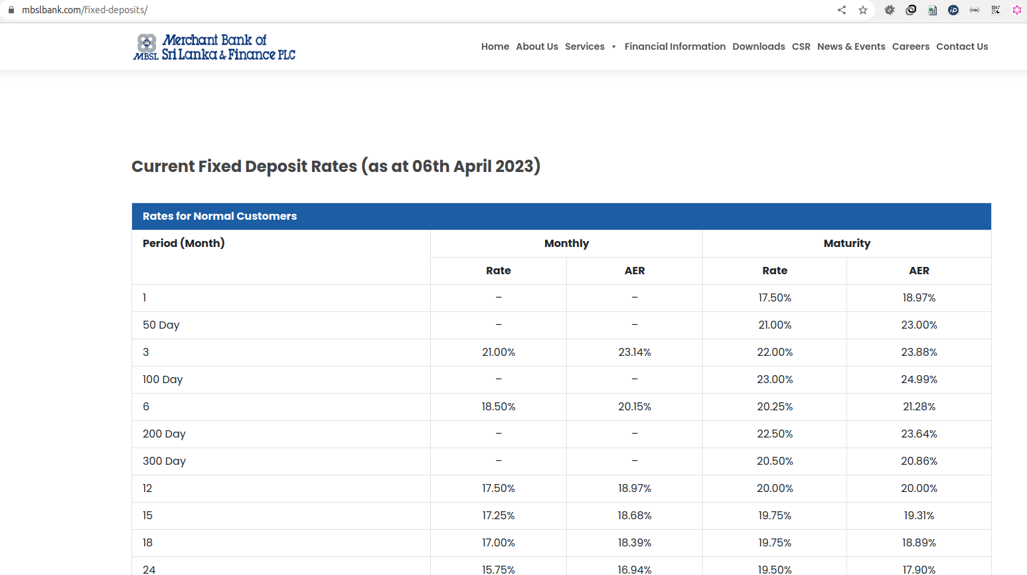Expand the Services dropdown arrow
This screenshot has width=1027, height=575.
pos(613,47)
